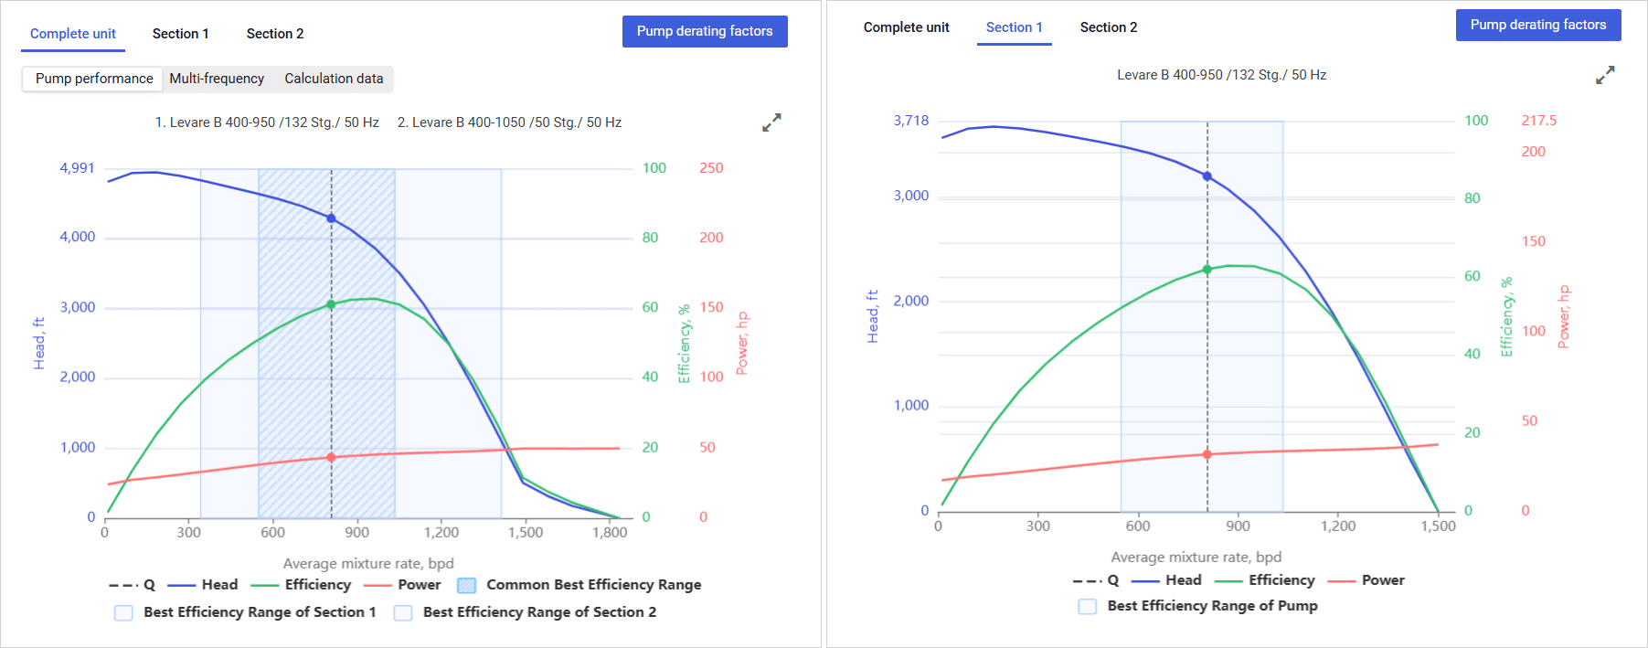The height and width of the screenshot is (648, 1648).
Task: Show the Calculation data view
Action: pyautogui.click(x=334, y=79)
